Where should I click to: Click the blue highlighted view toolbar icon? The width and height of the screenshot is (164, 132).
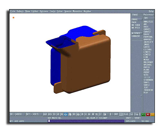[x=66, y=114]
